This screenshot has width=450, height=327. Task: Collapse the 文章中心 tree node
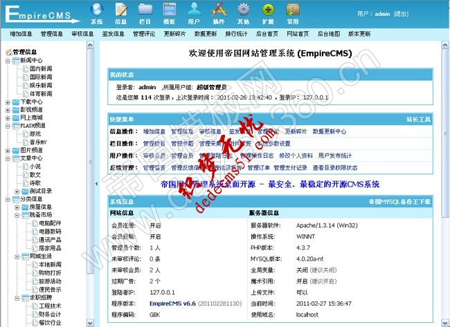point(8,158)
